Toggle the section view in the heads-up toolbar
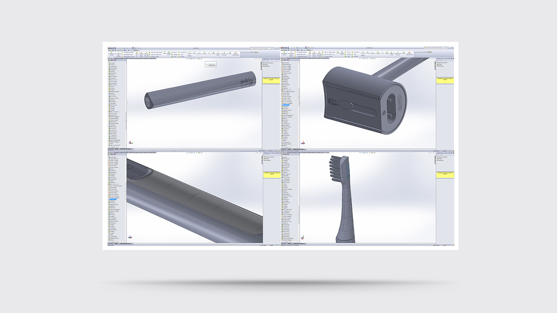This screenshot has width=557, height=313. coord(191,59)
